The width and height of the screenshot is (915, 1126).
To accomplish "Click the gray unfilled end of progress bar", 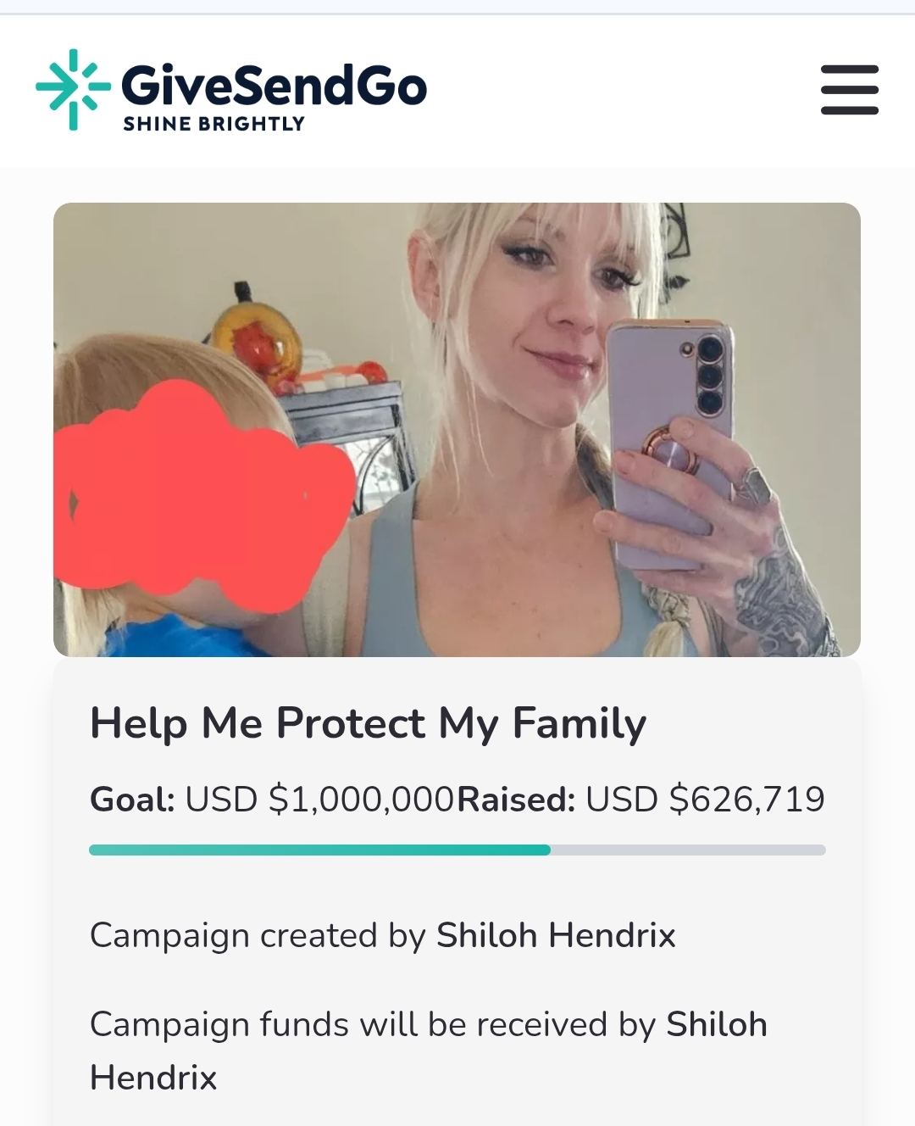I will tap(688, 850).
